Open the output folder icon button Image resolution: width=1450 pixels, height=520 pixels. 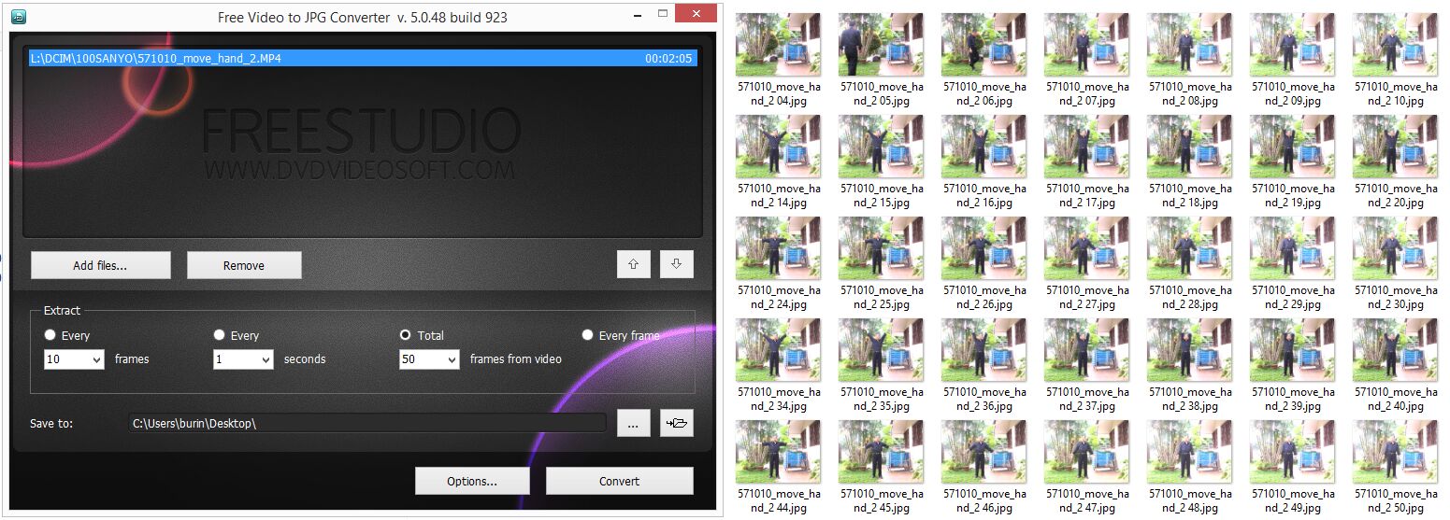676,423
